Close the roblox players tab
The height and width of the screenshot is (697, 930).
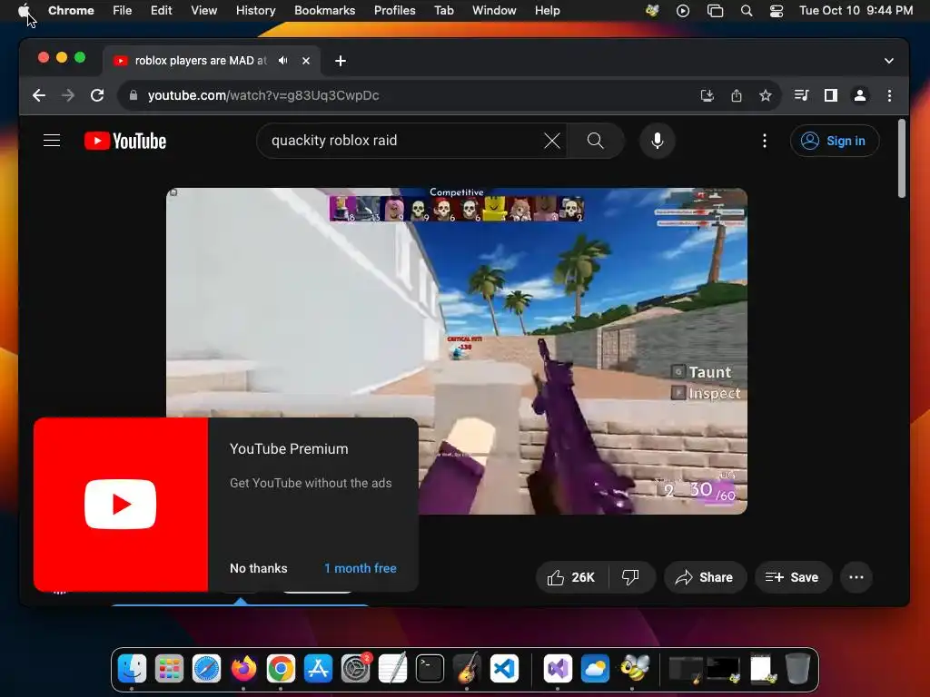[x=305, y=61]
